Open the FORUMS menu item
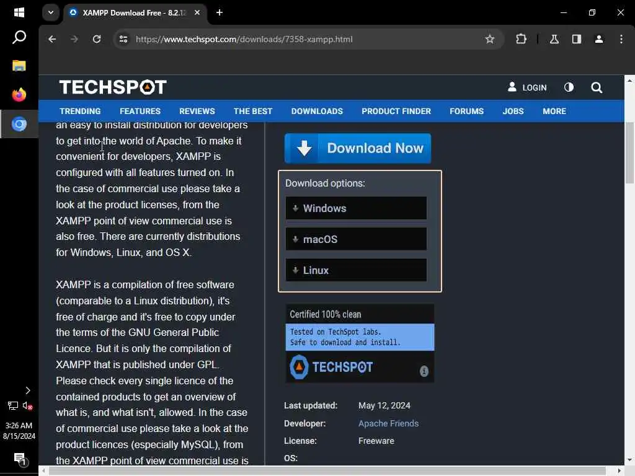Viewport: 635px width, 476px height. point(466,112)
